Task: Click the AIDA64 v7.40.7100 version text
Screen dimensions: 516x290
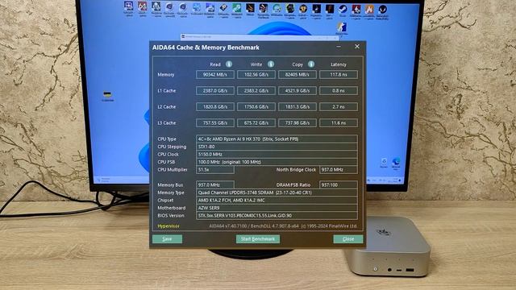Action: [x=283, y=226]
